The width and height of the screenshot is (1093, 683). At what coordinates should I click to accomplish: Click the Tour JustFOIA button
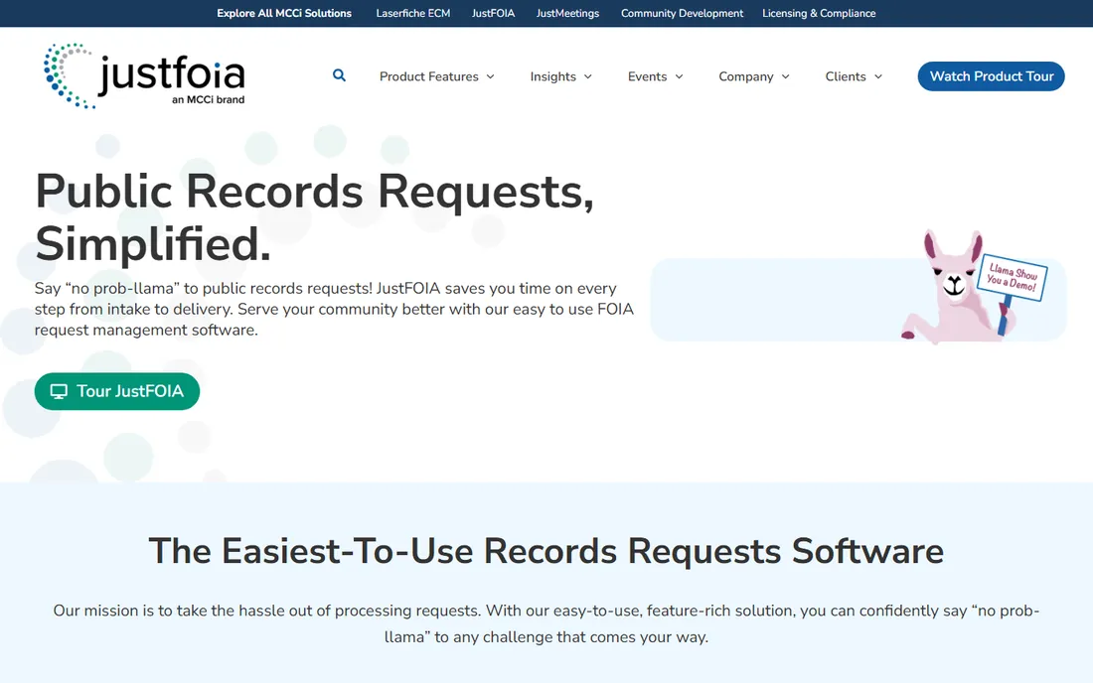pyautogui.click(x=117, y=391)
